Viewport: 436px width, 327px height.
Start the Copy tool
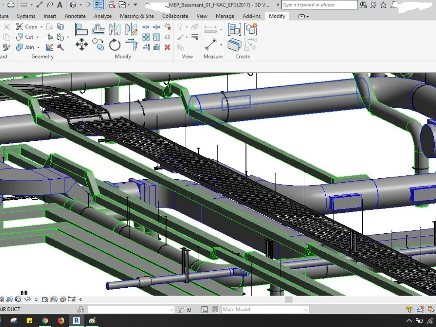point(97,44)
